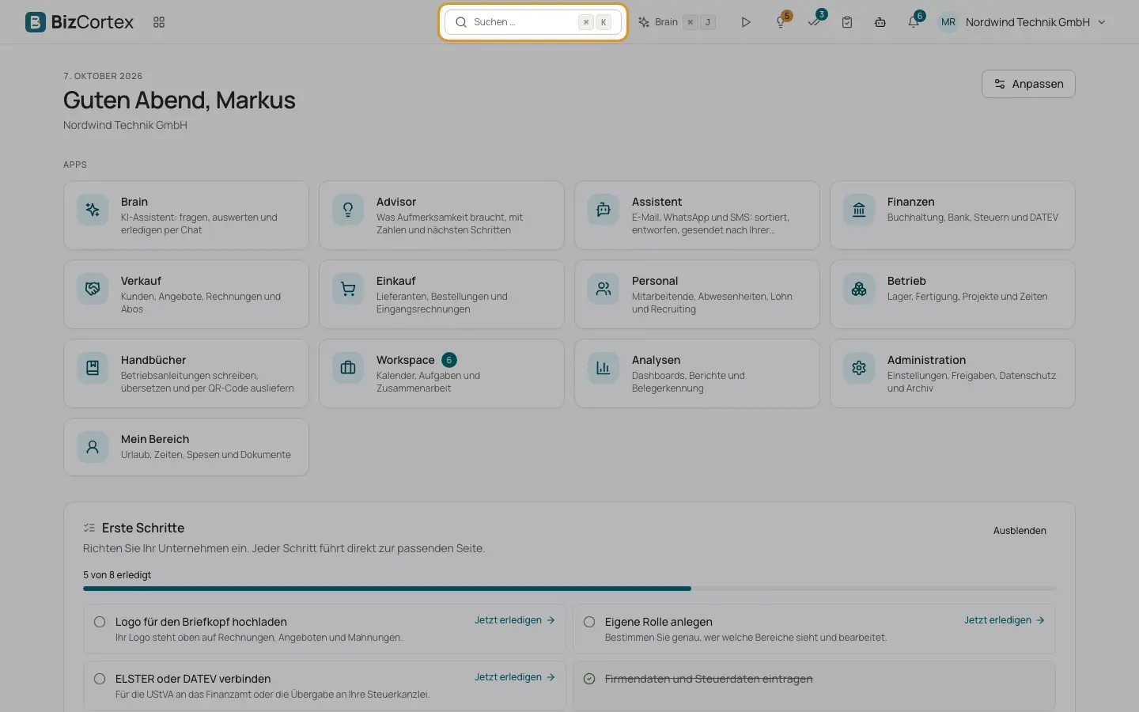Screen dimensions: 1139x712
Task: Tick the circle for 'Eigene Rolle anlegen'
Action: [x=589, y=622]
